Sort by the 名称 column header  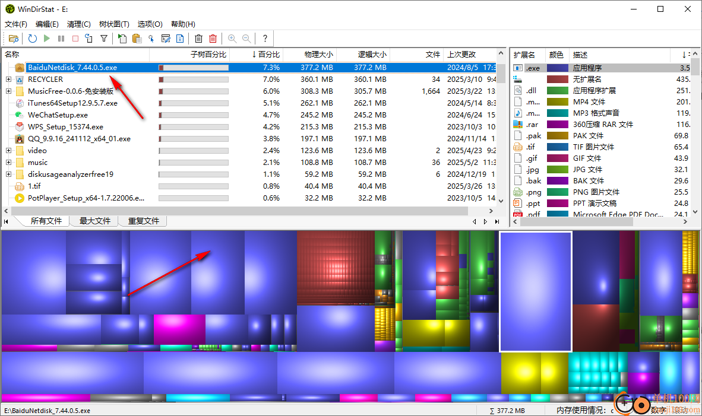(75, 55)
